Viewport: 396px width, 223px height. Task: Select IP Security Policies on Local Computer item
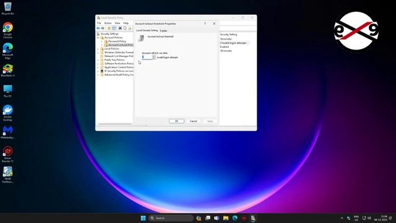click(x=119, y=71)
